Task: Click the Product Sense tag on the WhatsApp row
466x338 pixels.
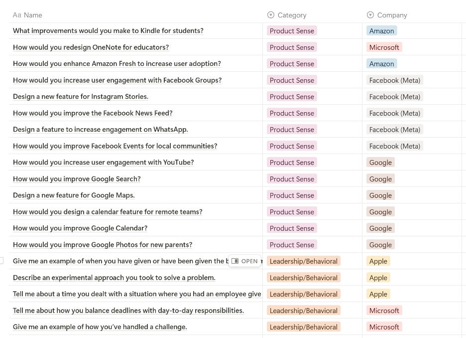Action: coord(292,129)
